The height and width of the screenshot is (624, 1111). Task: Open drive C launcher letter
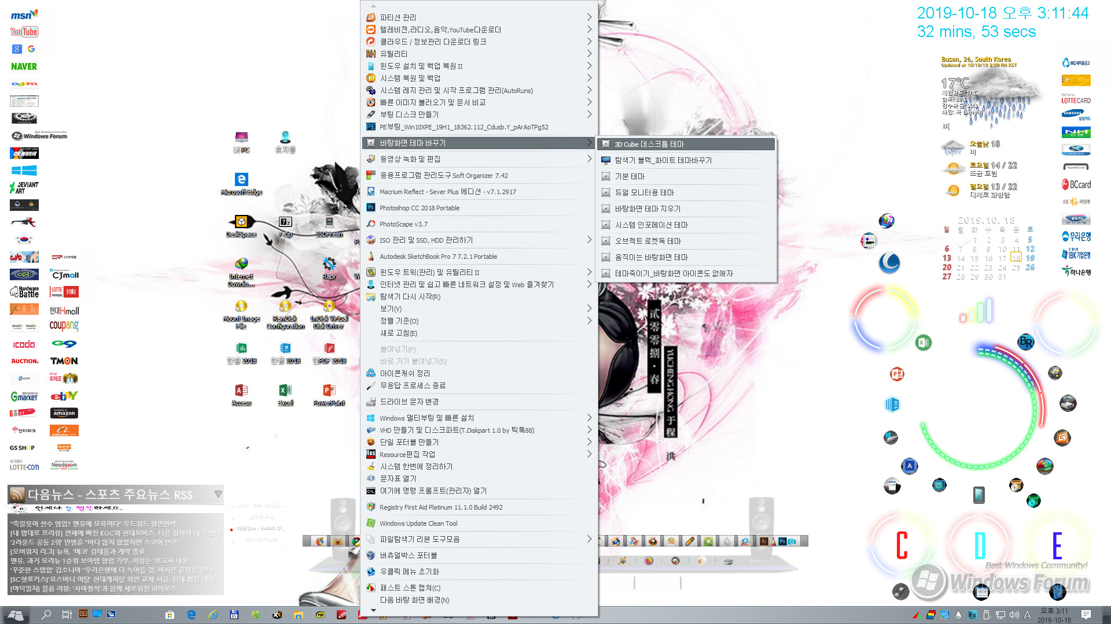pos(902,545)
